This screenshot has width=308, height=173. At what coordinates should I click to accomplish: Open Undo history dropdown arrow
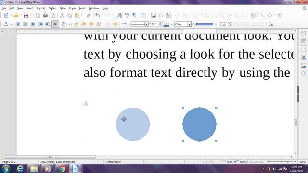[103, 15]
